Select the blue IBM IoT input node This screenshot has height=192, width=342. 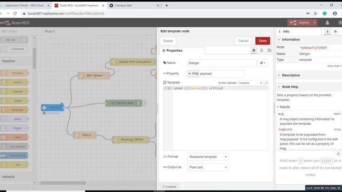pos(52,108)
